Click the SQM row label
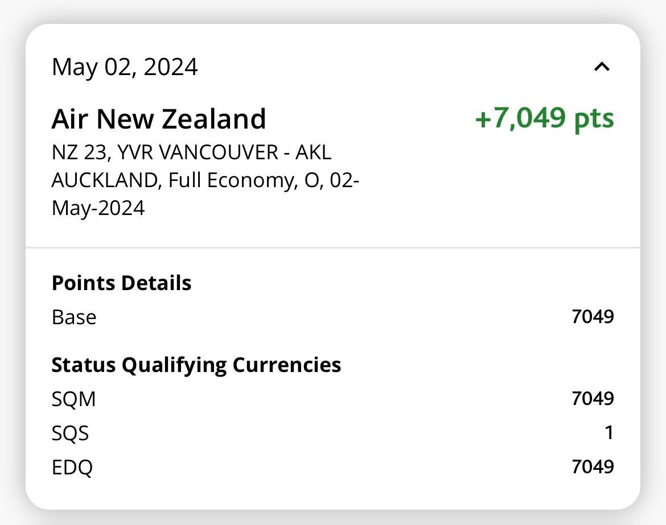 [73, 399]
